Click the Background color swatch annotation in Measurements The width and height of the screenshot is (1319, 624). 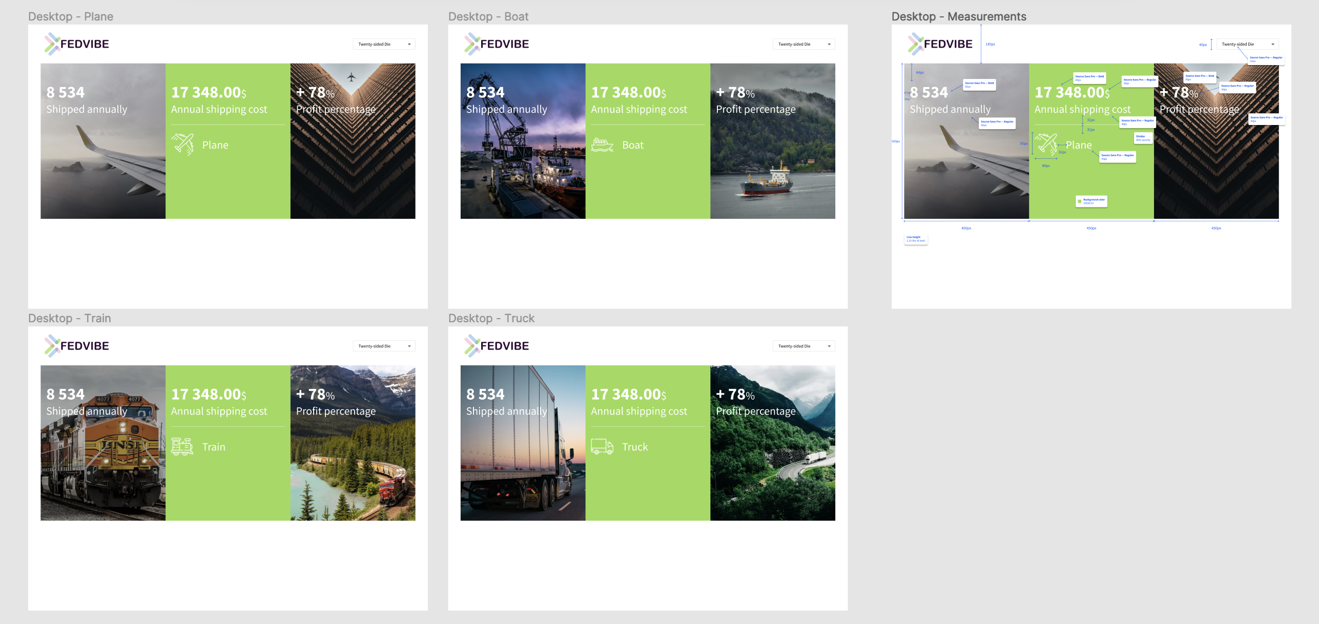(1091, 201)
